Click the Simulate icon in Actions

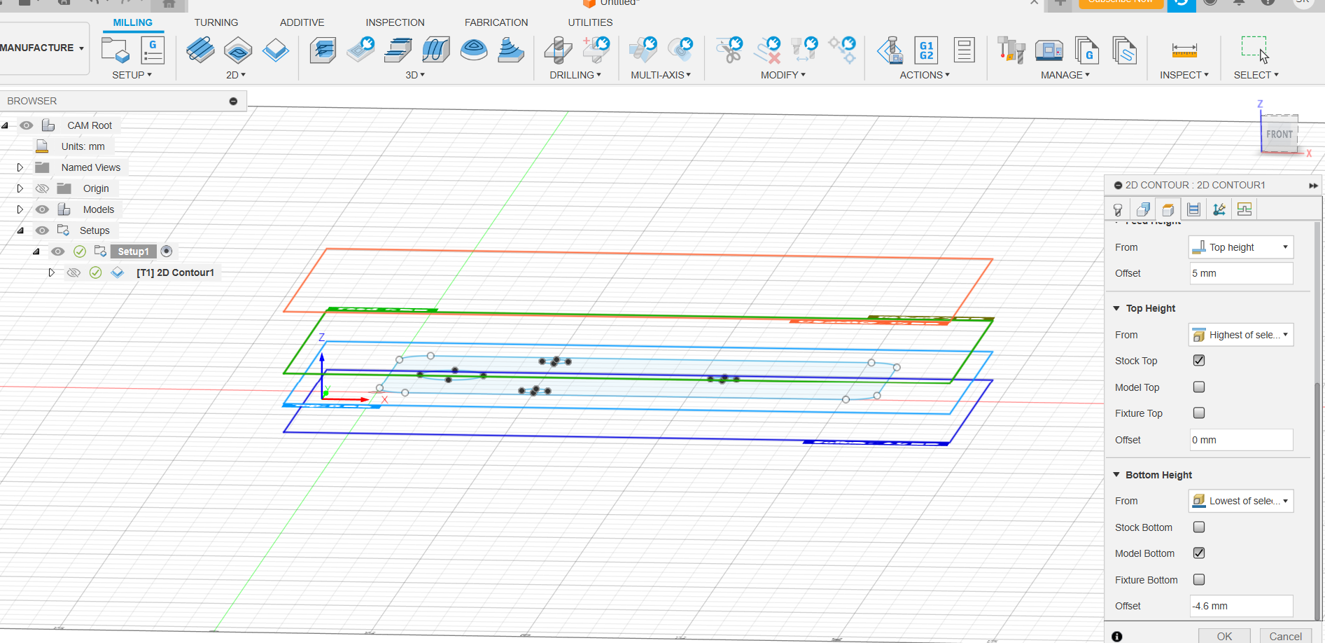(x=890, y=50)
